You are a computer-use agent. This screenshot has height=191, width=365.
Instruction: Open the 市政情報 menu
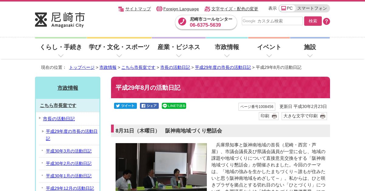[x=227, y=47]
